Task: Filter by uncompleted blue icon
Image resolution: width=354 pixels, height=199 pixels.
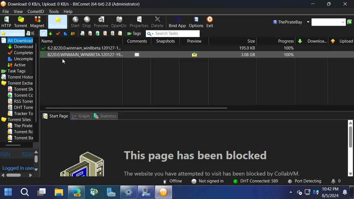Action: (x=65, y=33)
